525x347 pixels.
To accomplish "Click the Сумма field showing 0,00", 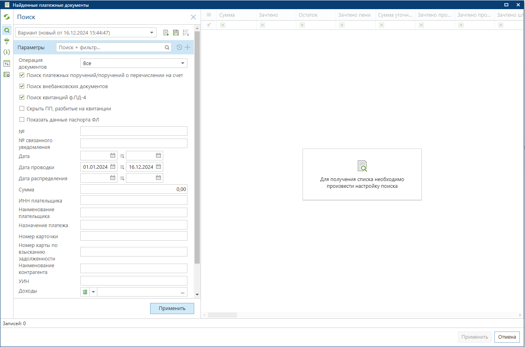I will coord(133,189).
